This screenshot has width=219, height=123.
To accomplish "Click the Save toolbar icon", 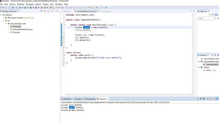I will 6,8.
